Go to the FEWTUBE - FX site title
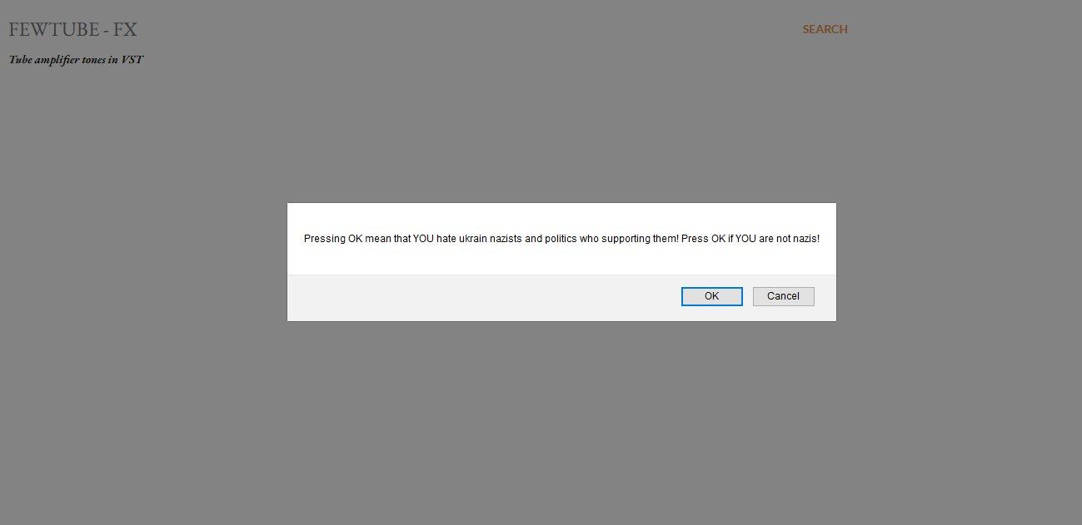1082x525 pixels. pyautogui.click(x=72, y=30)
